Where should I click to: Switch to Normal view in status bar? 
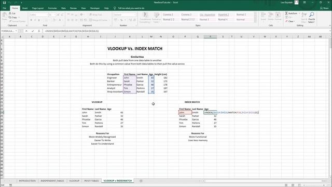coord(286,185)
